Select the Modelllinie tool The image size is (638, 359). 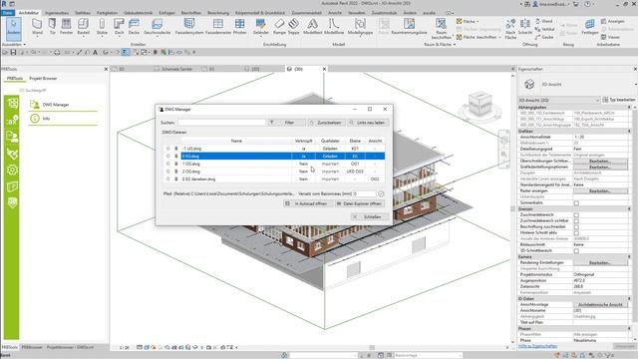(x=334, y=27)
